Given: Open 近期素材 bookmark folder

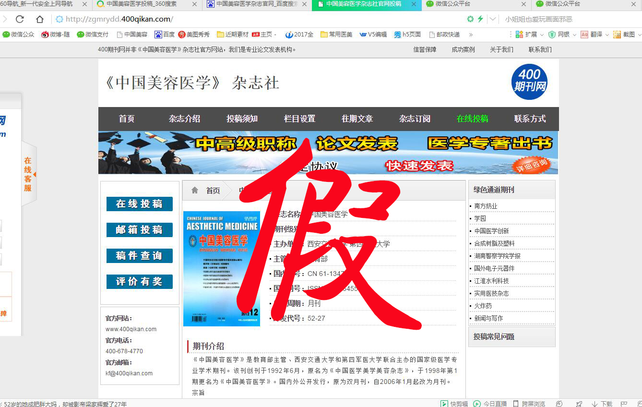Looking at the screenshot, I should point(233,35).
